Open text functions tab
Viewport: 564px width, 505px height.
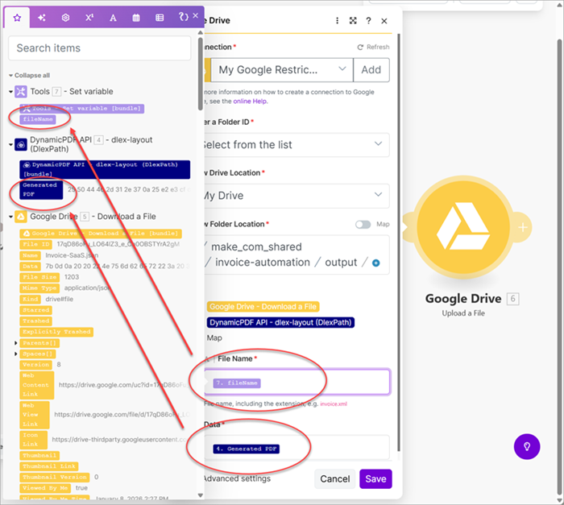pos(113,17)
